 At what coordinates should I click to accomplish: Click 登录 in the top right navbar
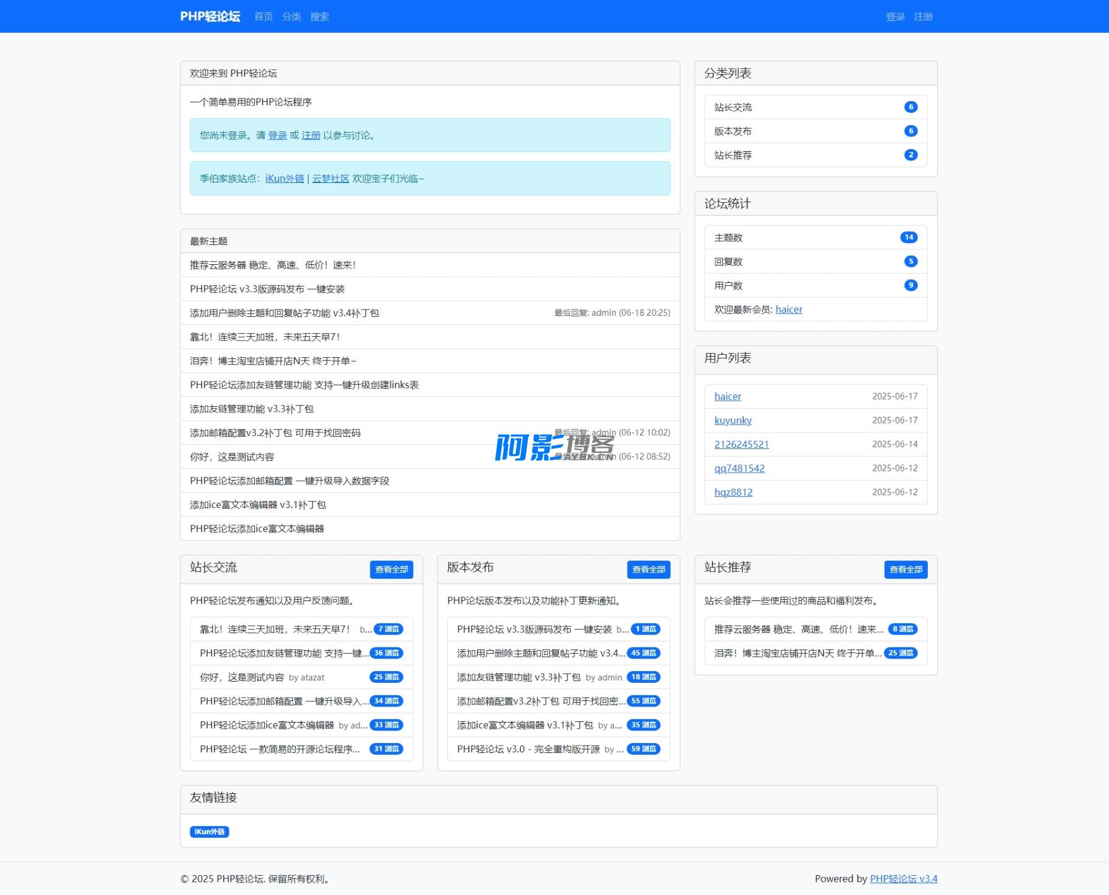(895, 17)
